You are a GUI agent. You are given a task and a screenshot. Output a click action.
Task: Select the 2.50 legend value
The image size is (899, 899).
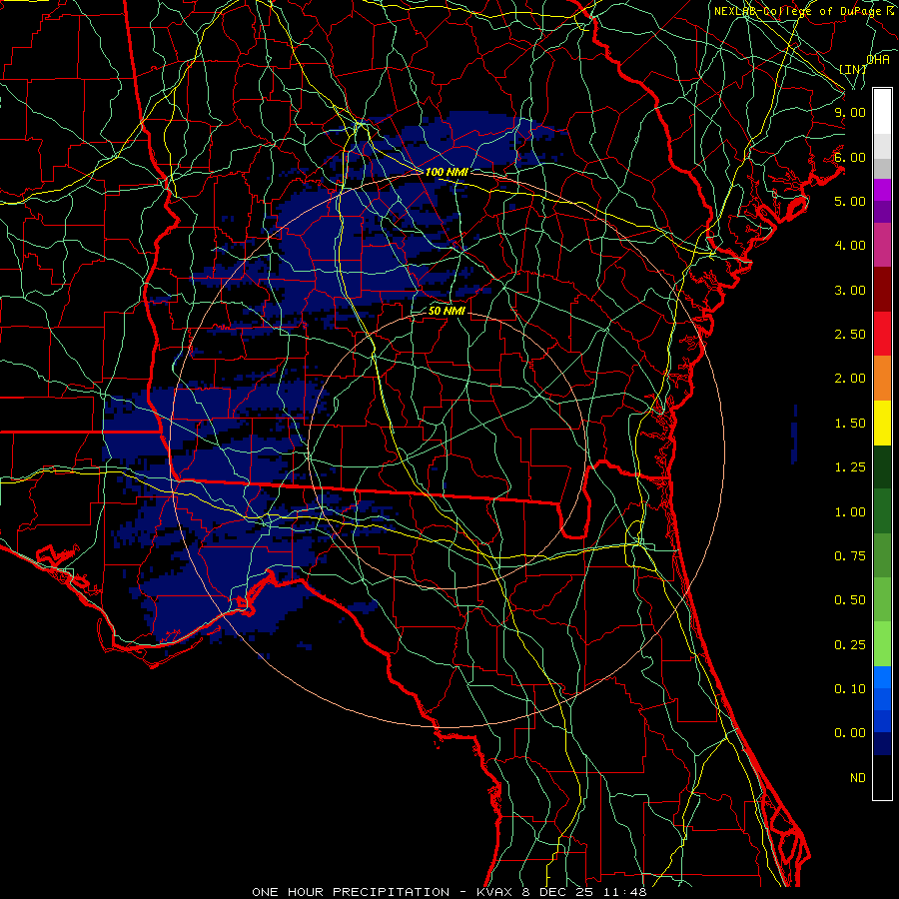point(850,335)
